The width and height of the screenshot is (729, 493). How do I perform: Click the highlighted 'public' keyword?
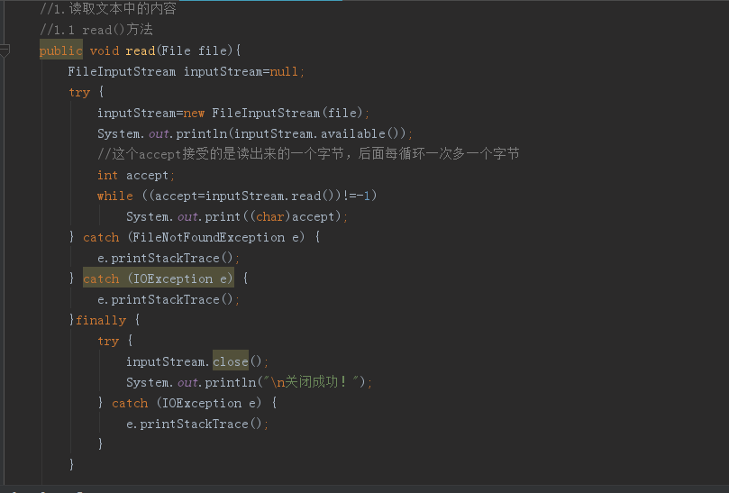[x=61, y=50]
